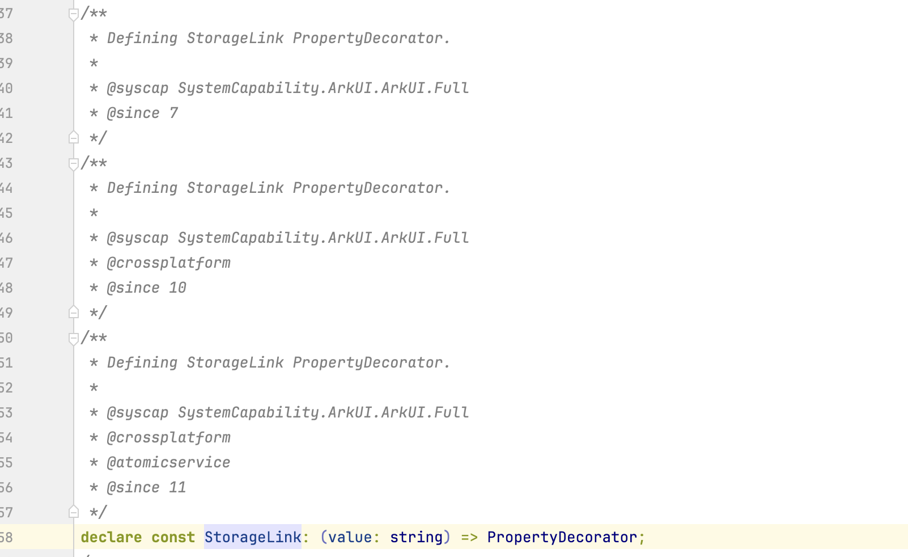908x557 pixels.
Task: Click the StorageLink identifier on line 58
Action: coord(253,537)
